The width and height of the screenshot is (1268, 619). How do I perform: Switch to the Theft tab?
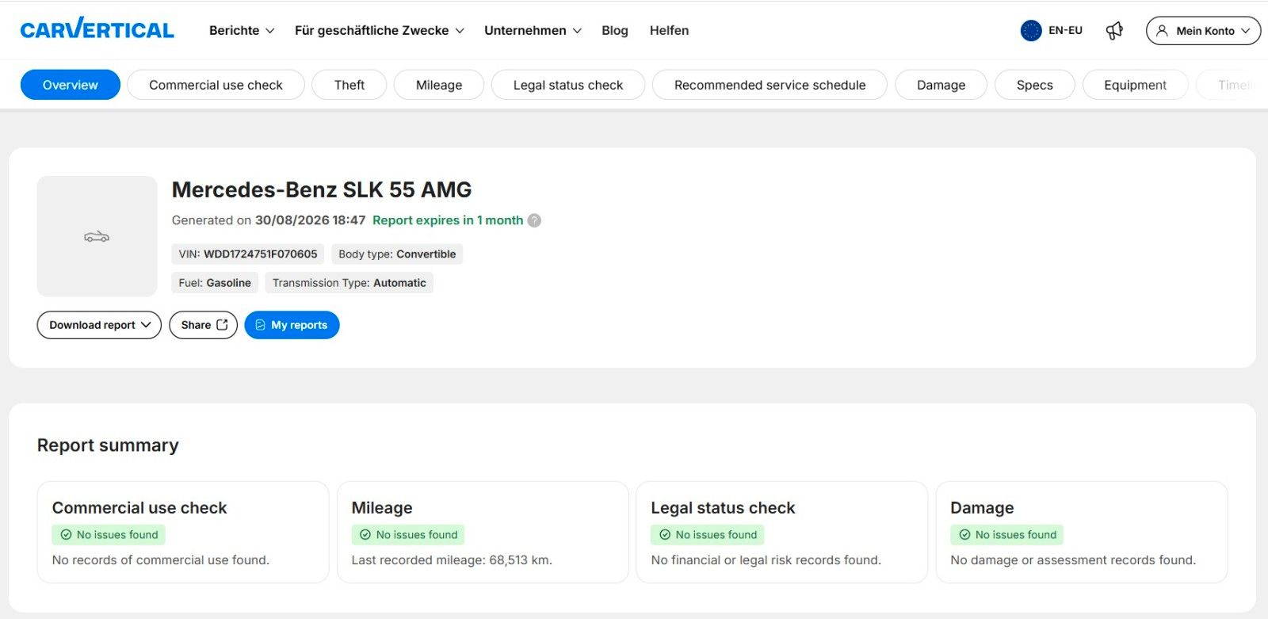pyautogui.click(x=349, y=85)
